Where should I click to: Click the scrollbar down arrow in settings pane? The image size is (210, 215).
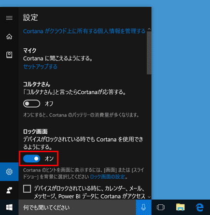coord(149,197)
